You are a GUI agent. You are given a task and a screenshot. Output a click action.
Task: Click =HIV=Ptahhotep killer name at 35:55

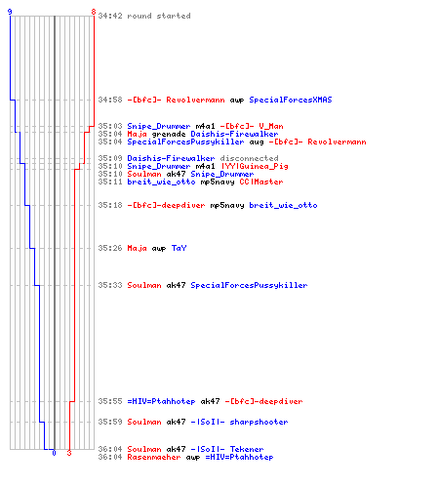pos(161,401)
